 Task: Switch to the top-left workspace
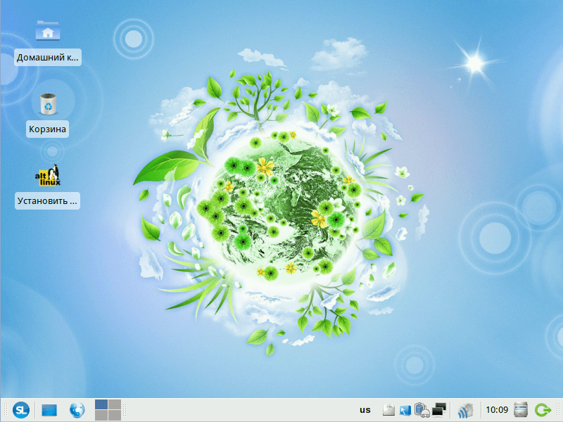(101, 404)
